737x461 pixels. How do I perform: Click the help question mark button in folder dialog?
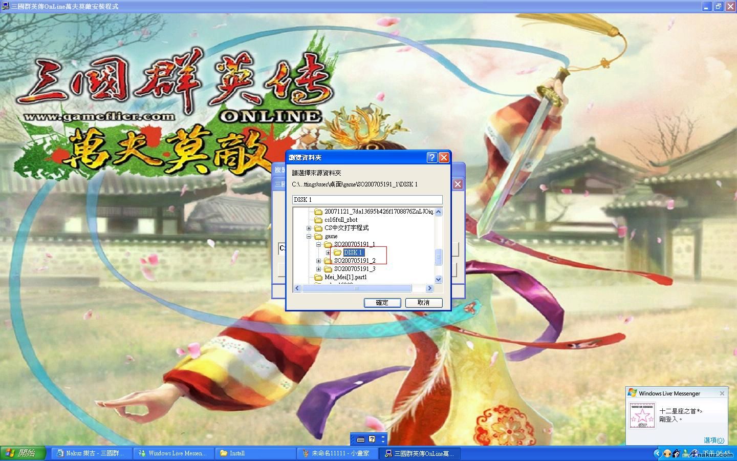pos(432,157)
